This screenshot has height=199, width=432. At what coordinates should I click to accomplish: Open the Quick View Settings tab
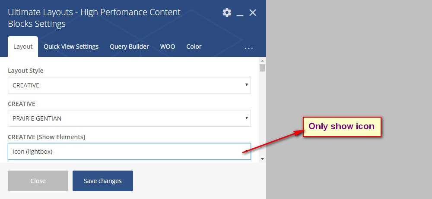(x=71, y=47)
